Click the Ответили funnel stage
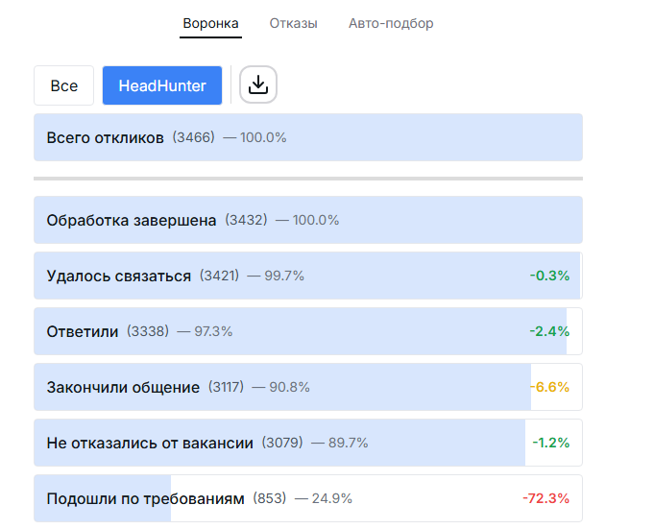 [83, 331]
